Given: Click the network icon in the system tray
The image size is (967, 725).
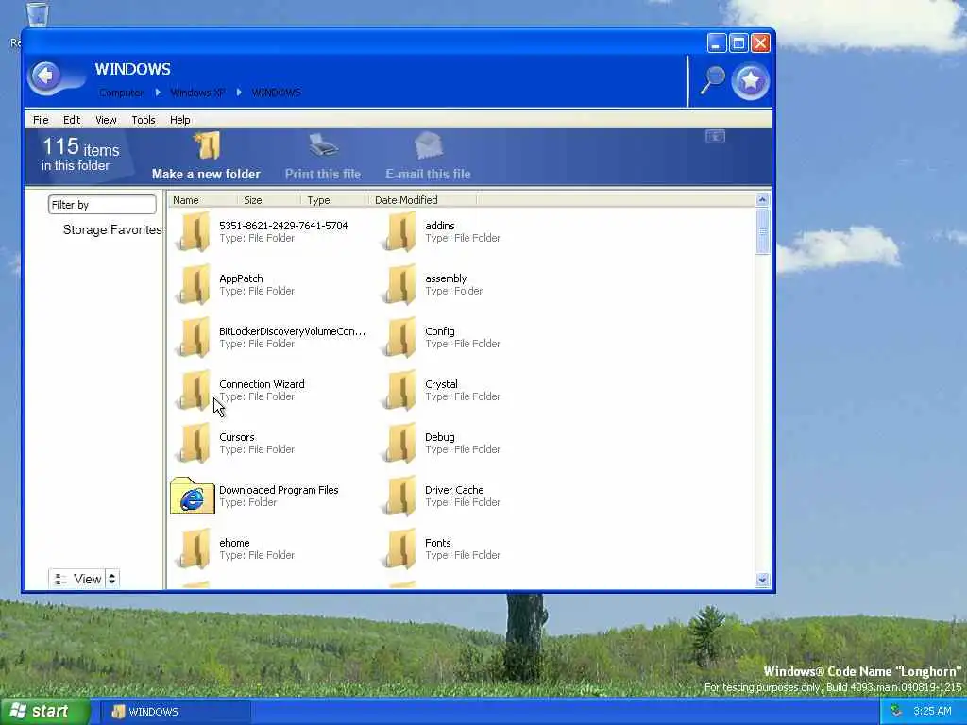Looking at the screenshot, I should 896,712.
